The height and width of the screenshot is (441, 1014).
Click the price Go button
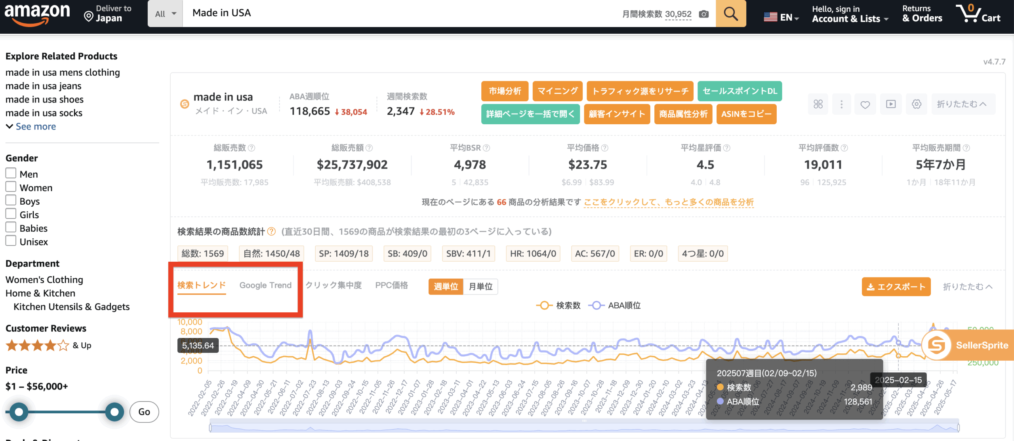pos(144,412)
